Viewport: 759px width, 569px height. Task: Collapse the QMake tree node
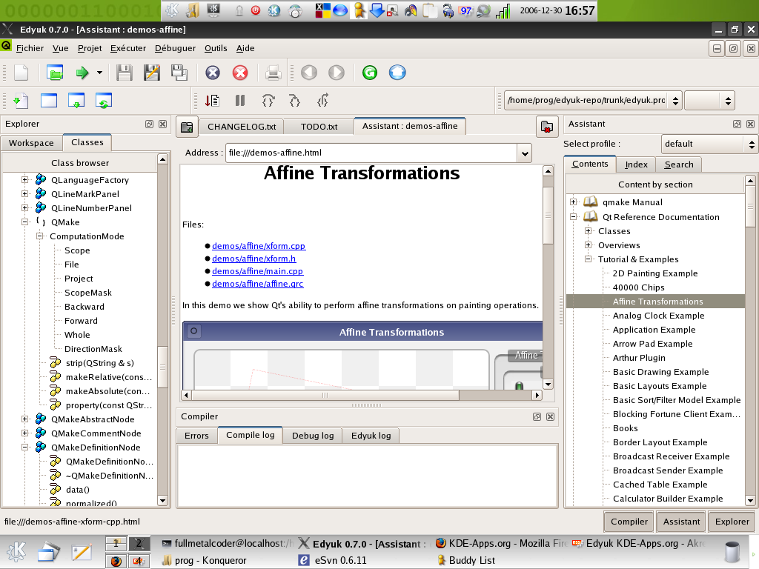click(x=24, y=222)
